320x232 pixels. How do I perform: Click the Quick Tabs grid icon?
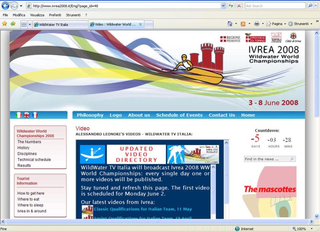[24, 25]
